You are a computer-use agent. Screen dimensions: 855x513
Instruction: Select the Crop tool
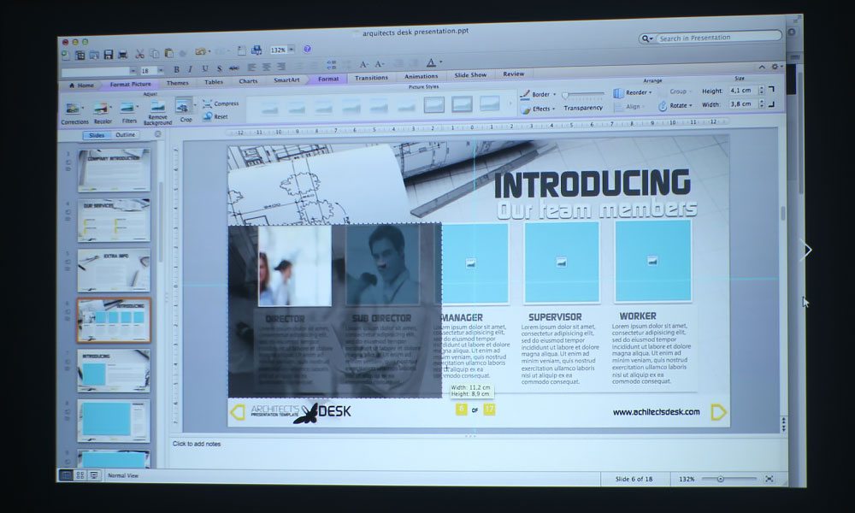184,107
